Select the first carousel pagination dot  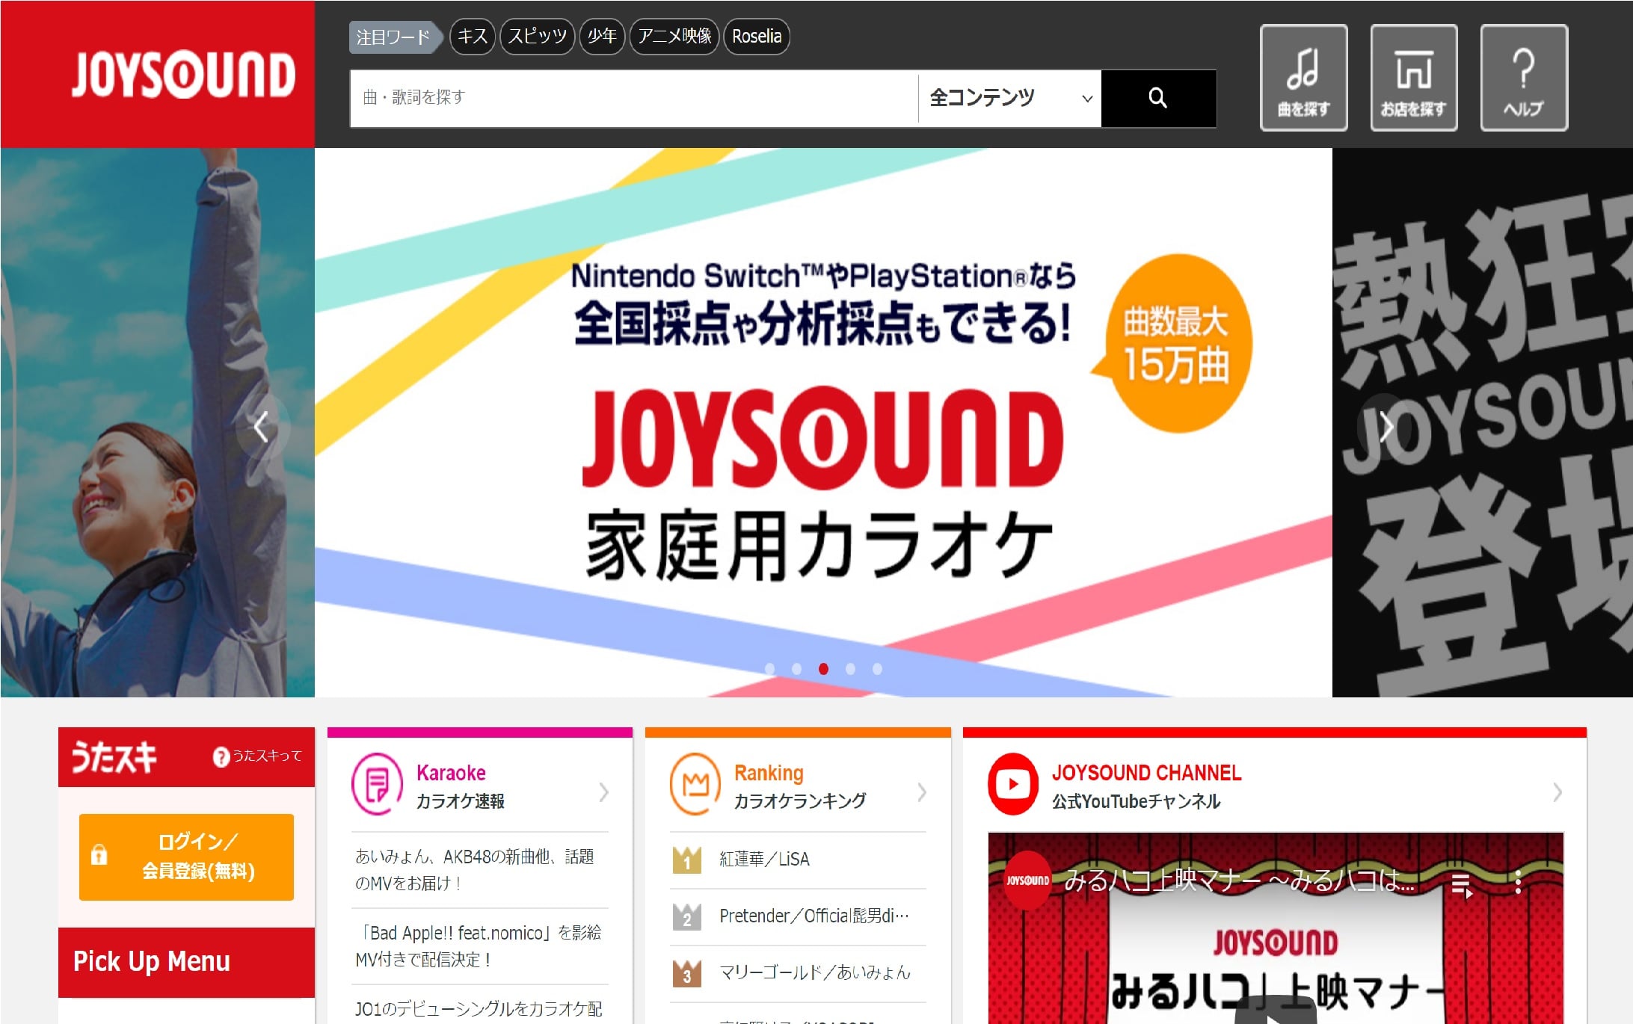(x=769, y=669)
